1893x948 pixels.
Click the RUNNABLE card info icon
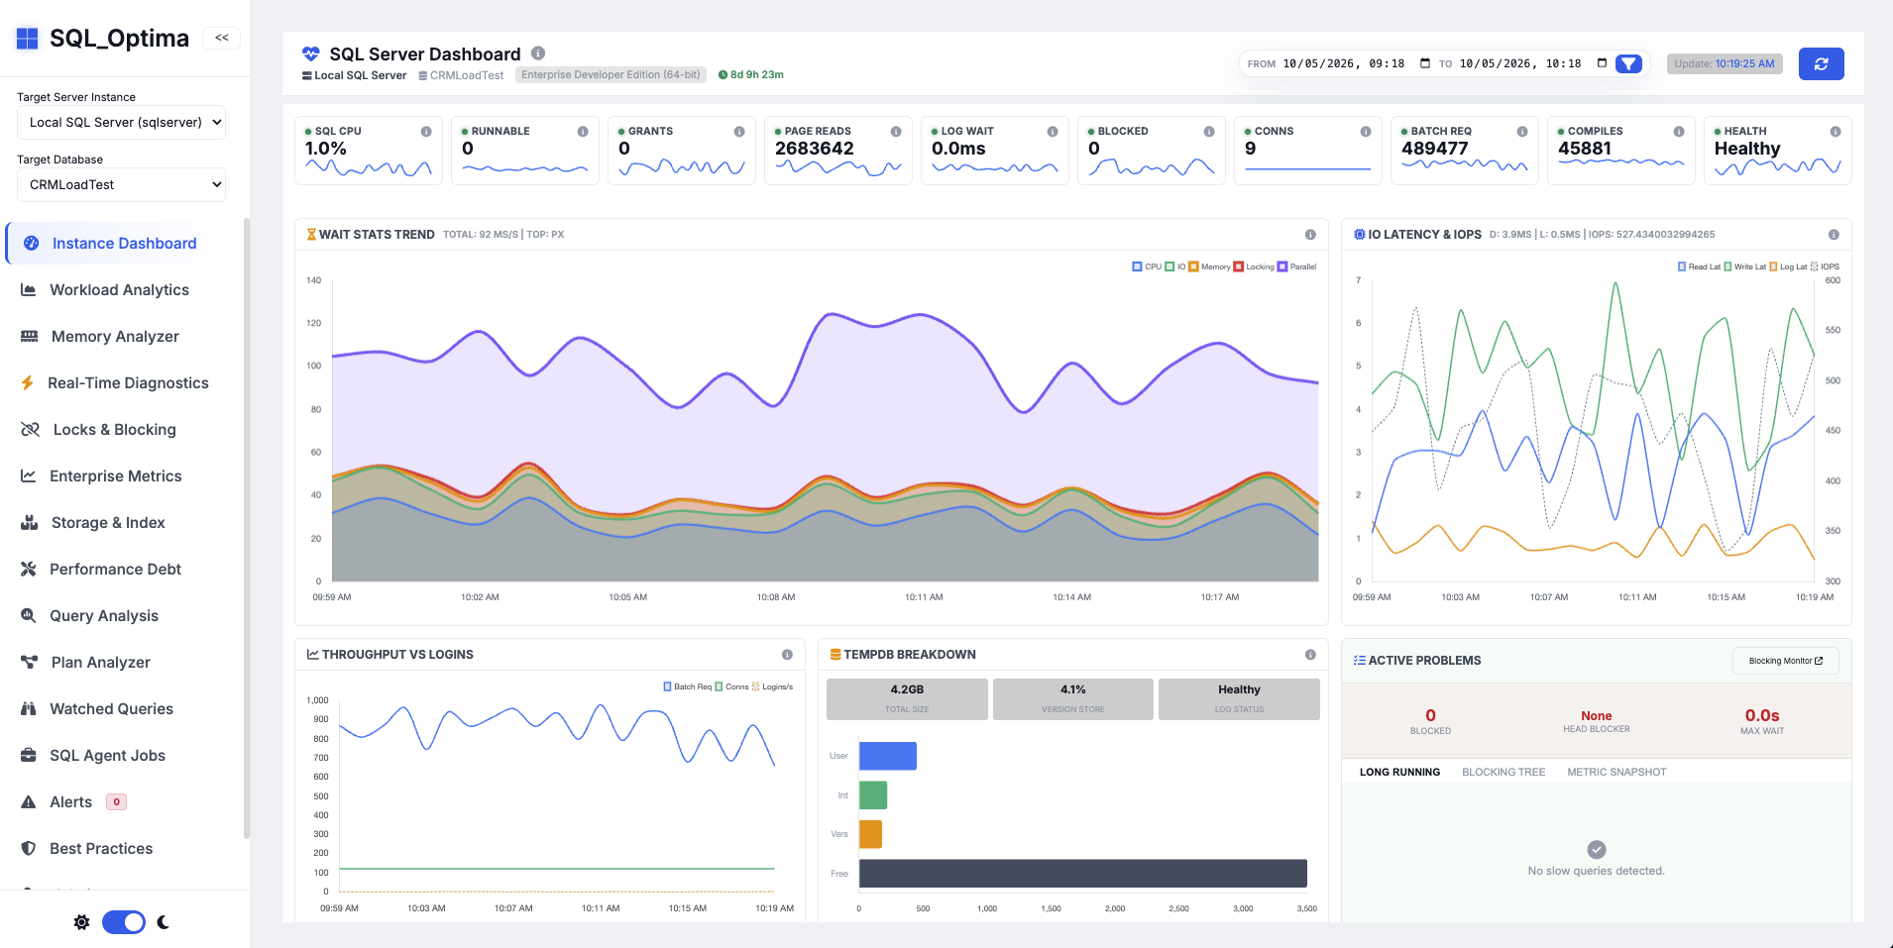(583, 132)
